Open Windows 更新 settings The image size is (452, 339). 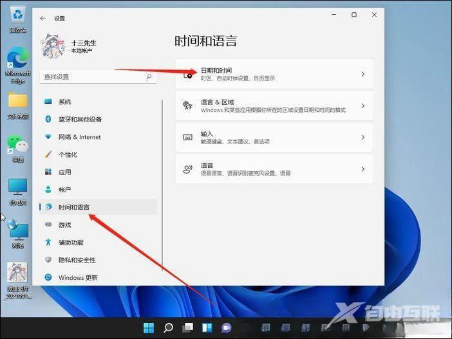pos(99,277)
